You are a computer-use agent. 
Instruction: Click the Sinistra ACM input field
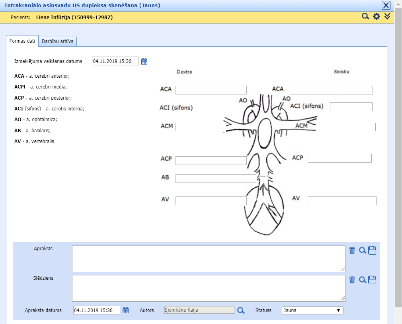tap(346, 127)
